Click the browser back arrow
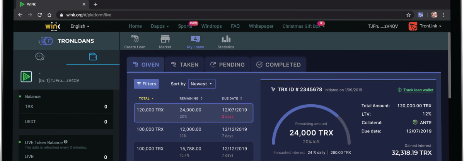 point(20,15)
